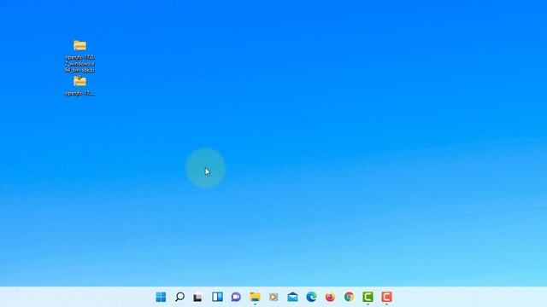Select the second openjfx-17 folder icon
Image resolution: width=547 pixels, height=307 pixels.
[79, 81]
